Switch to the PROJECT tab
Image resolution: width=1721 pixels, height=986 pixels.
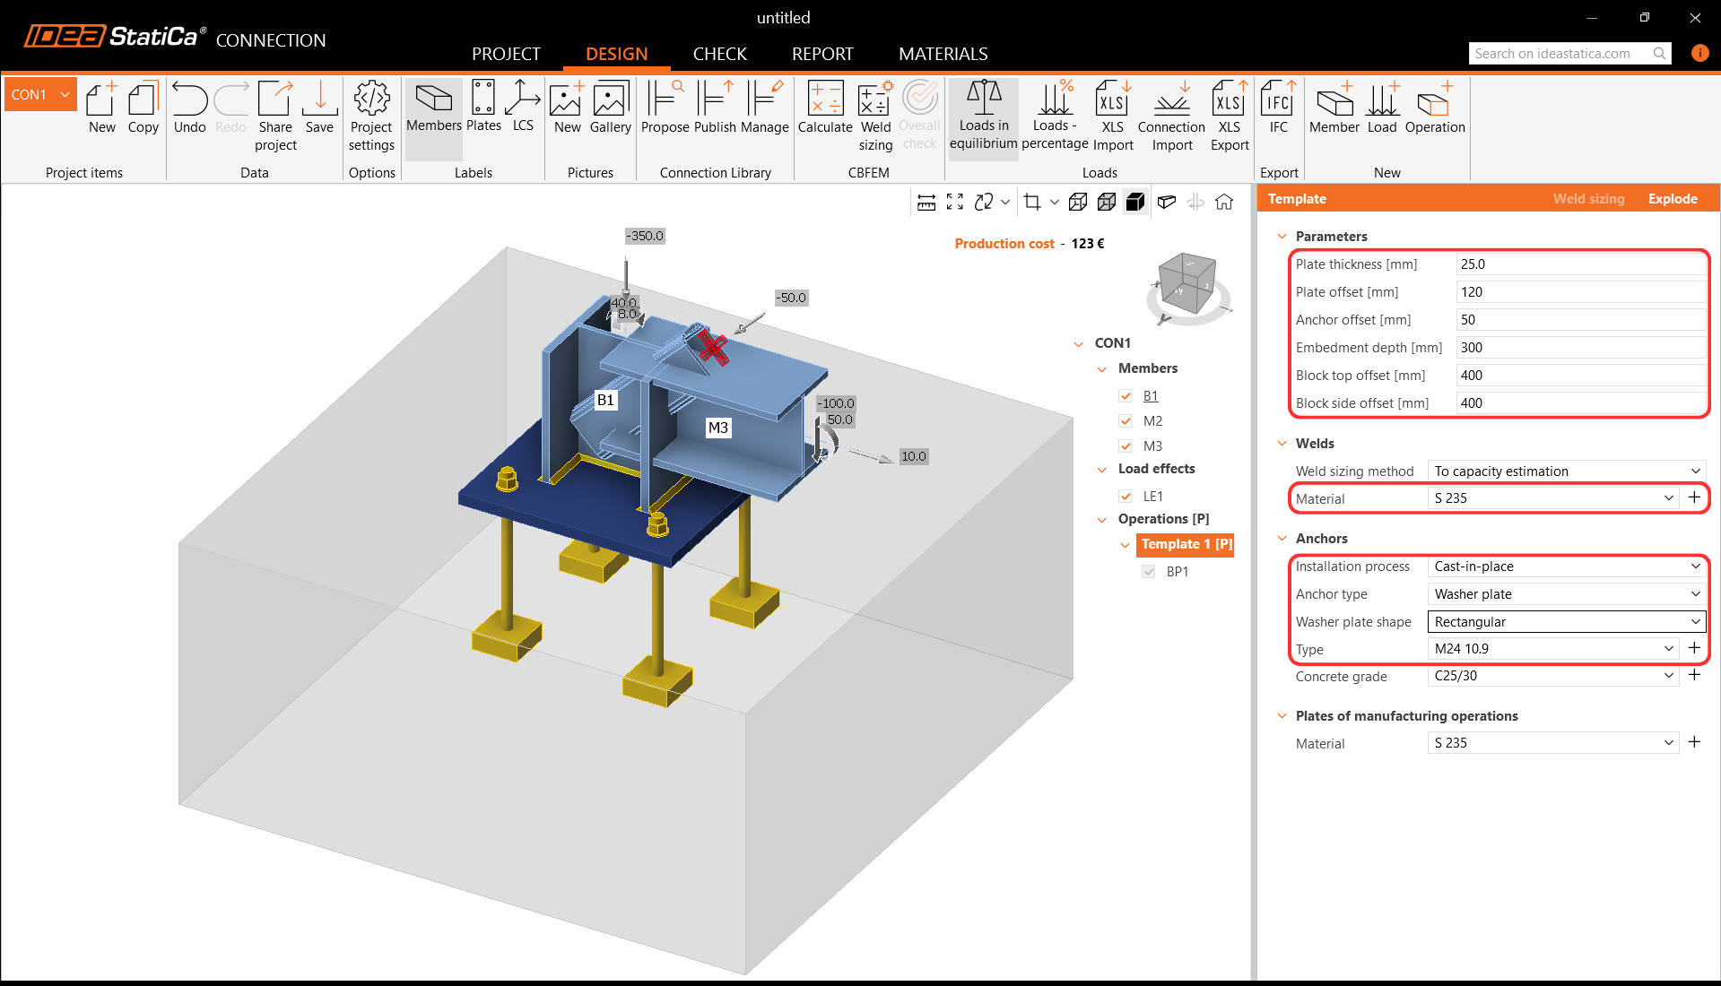coord(506,54)
